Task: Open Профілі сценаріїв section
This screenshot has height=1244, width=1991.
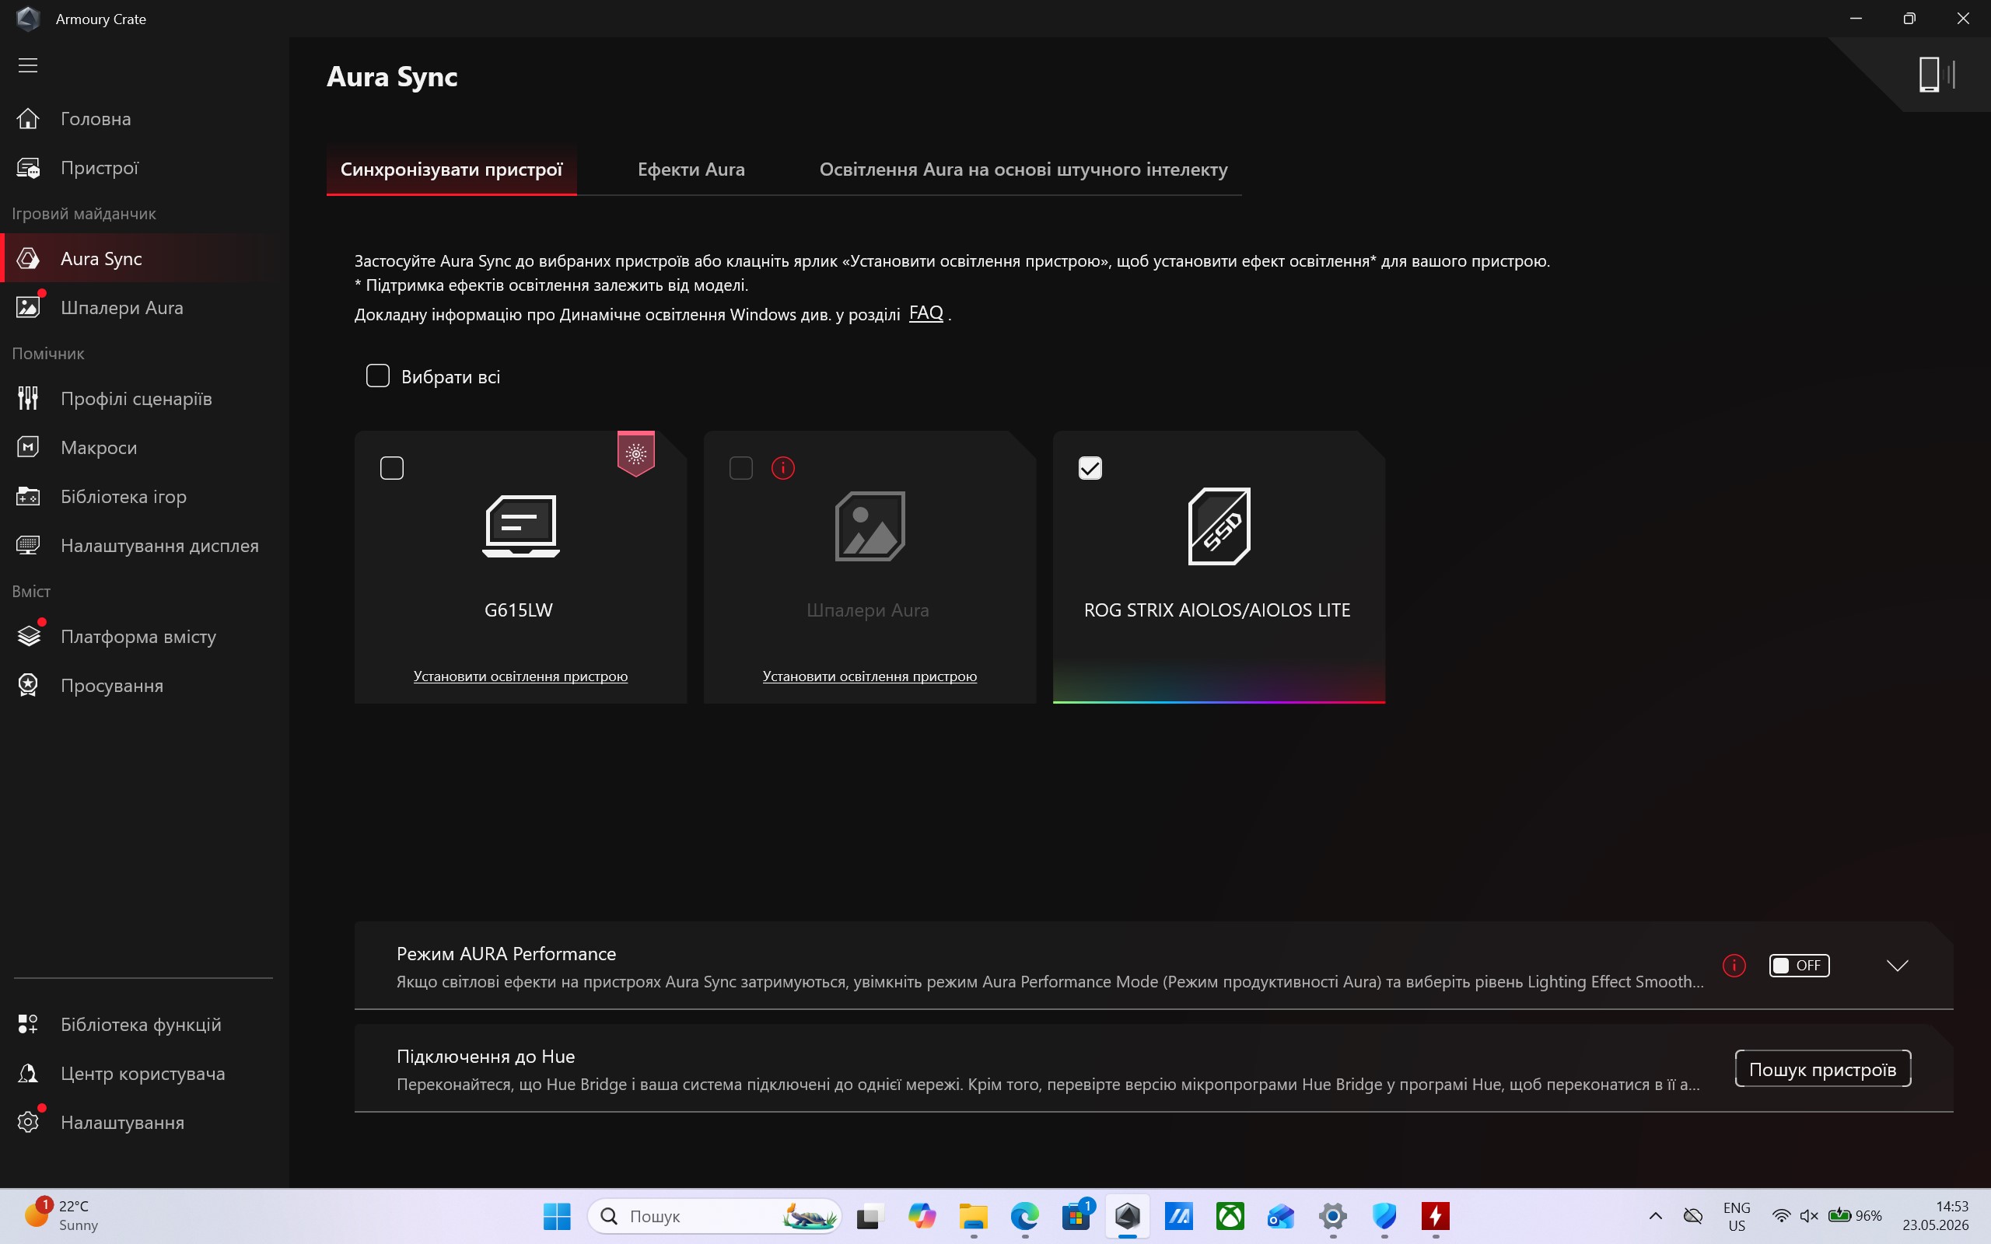Action: click(144, 398)
